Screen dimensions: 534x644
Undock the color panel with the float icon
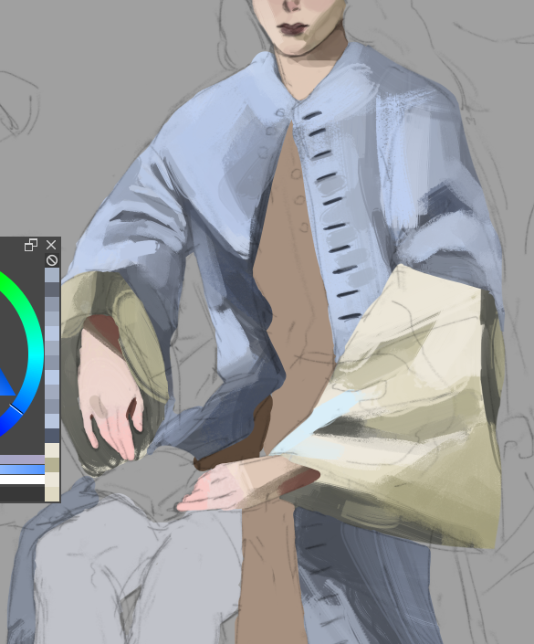(31, 245)
